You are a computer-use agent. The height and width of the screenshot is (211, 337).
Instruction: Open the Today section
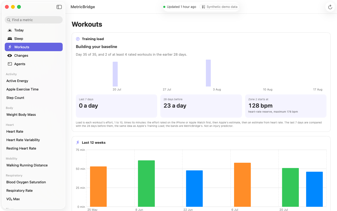coord(34,30)
